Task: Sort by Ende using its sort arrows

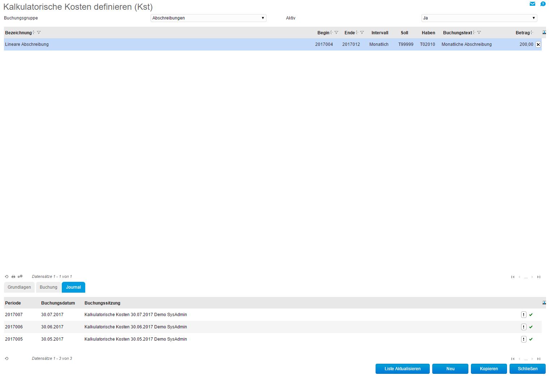Action: [357, 32]
